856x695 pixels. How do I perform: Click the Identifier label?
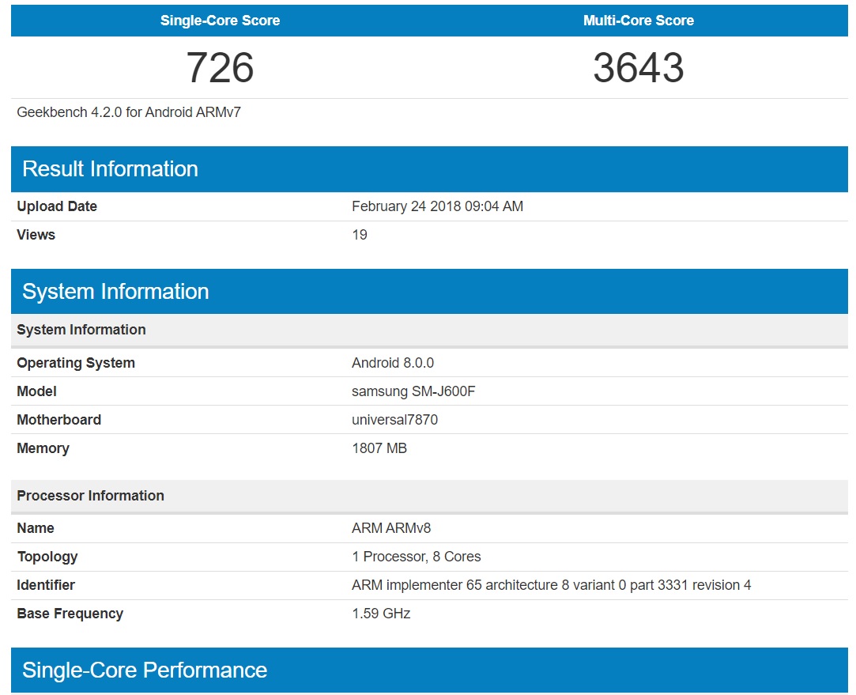tap(46, 585)
